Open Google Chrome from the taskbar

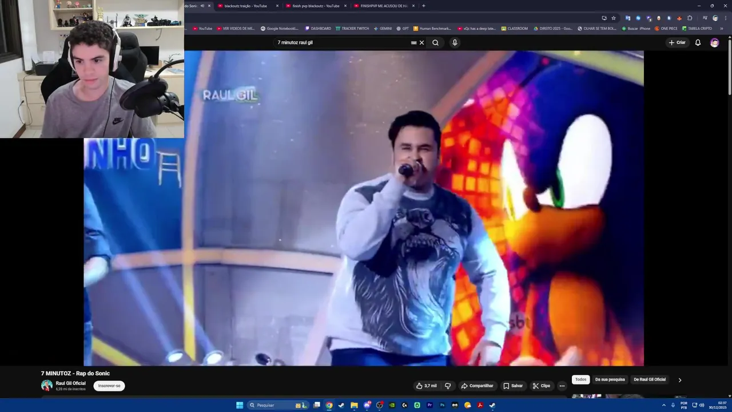click(x=329, y=405)
